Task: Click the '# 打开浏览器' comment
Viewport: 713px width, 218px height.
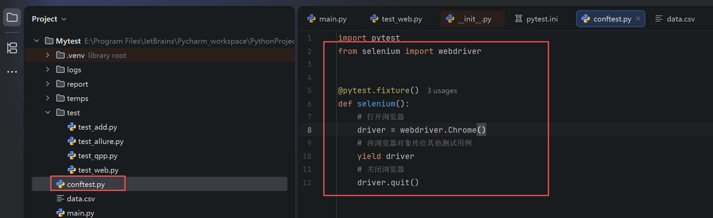Action: pos(381,117)
